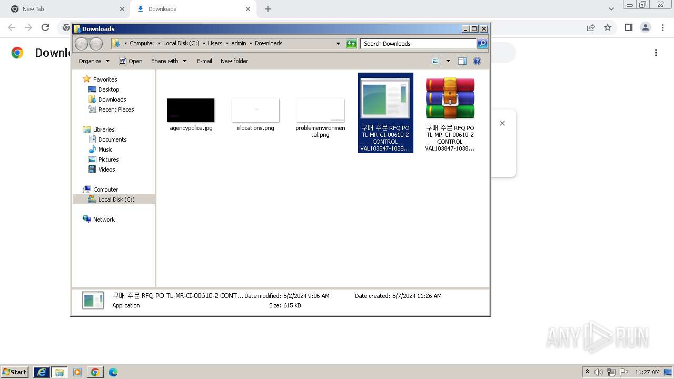This screenshot has height=379, width=674.
Task: Open Downloads page more actions menu
Action: click(x=656, y=53)
